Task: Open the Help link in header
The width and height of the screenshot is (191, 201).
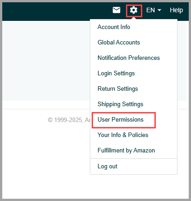Action: click(177, 10)
